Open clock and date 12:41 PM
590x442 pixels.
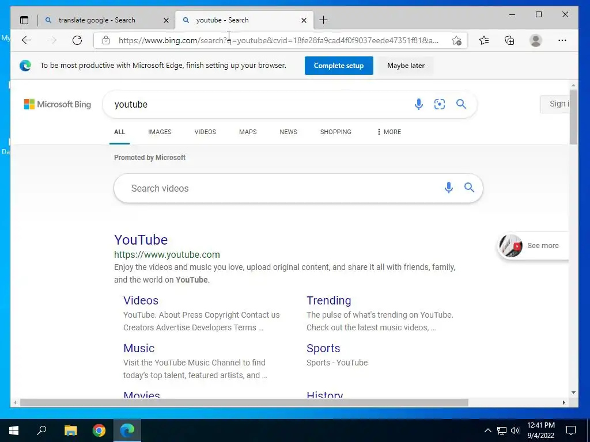(x=540, y=430)
